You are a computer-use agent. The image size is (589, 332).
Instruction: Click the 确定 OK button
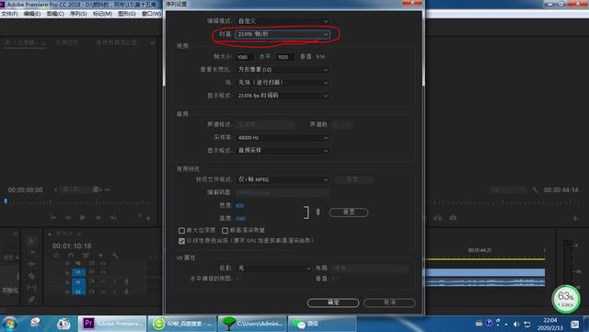[333, 303]
